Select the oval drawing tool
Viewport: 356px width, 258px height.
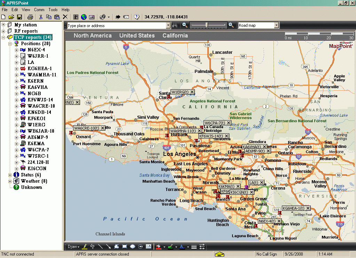pos(133,247)
